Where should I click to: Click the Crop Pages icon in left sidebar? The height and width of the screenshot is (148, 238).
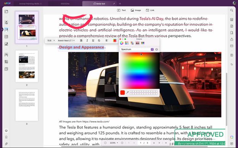pos(6,62)
